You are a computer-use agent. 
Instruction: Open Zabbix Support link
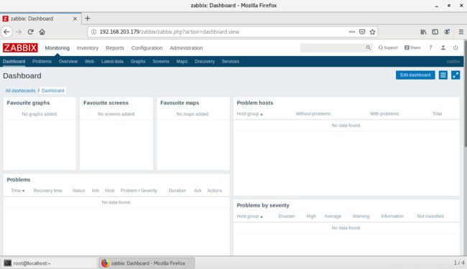388,47
